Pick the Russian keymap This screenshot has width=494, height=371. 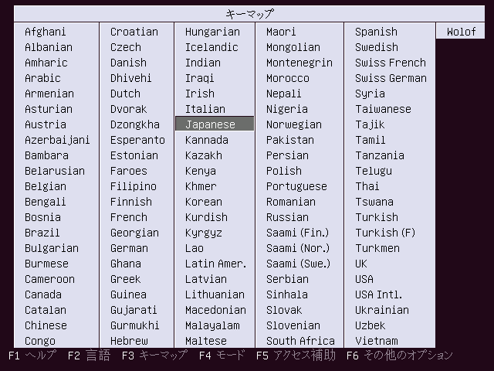[287, 217]
